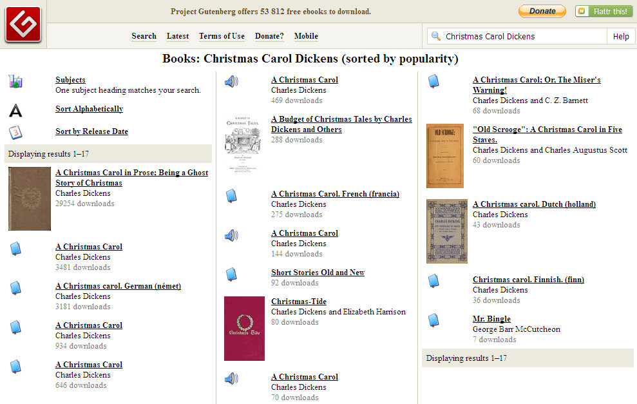The image size is (637, 404).
Task: Open '"Old Scrooge": A Christmas Carol in Five Staves' link
Action: 547,134
